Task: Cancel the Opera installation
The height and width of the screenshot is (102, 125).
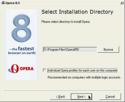Action: (x=110, y=97)
